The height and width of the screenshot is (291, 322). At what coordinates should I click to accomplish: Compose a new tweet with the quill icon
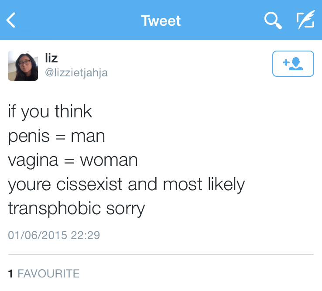click(305, 20)
